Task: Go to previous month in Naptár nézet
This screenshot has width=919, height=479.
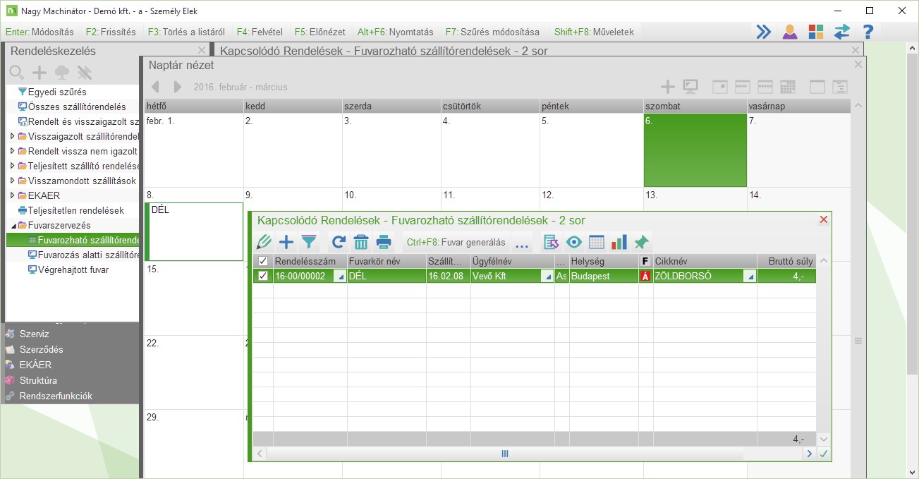Action: point(156,87)
